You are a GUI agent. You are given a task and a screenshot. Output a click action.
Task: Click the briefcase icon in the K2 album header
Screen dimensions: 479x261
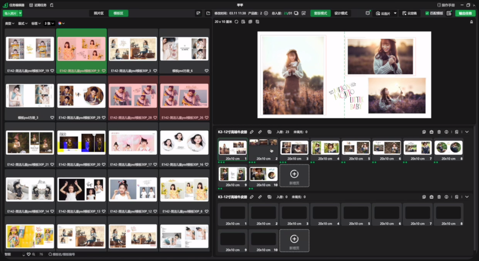(x=431, y=132)
